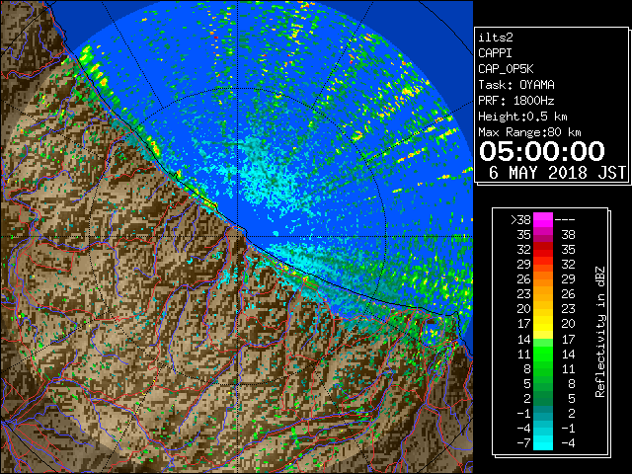Viewport: 632px width, 474px height.
Task: Click the Max Range:80 km line
Action: (529, 132)
